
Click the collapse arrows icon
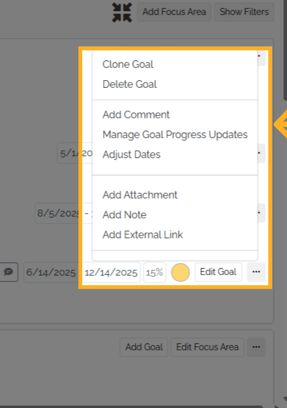[x=122, y=12]
